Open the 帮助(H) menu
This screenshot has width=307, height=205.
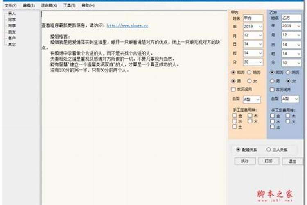pos(88,5)
